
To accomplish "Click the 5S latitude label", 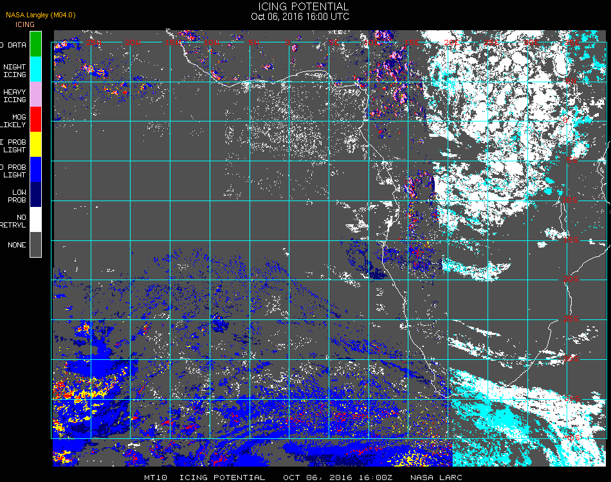I will click(572, 161).
